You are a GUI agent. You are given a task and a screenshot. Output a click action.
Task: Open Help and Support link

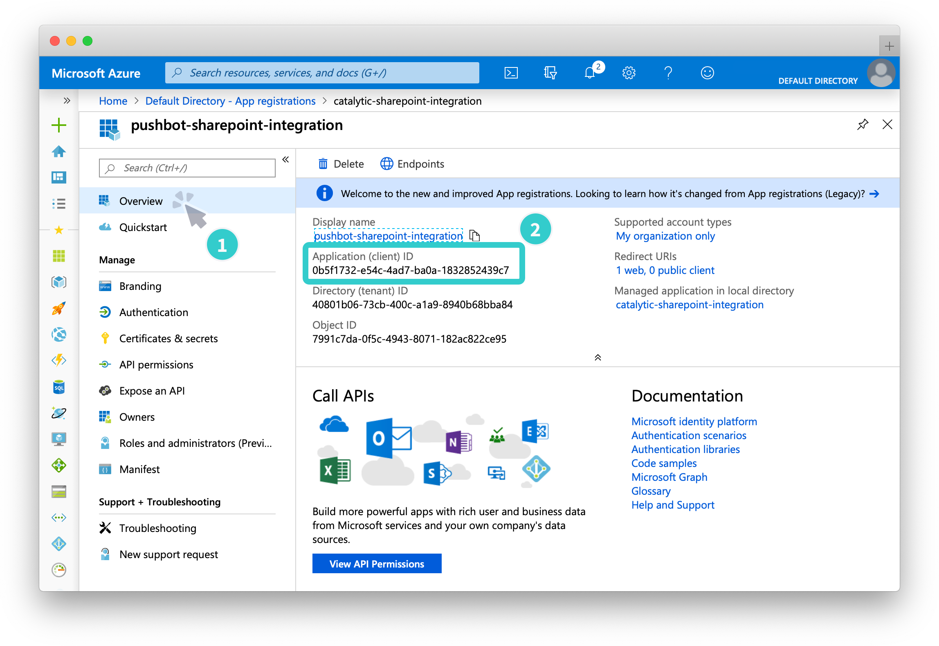[673, 505]
